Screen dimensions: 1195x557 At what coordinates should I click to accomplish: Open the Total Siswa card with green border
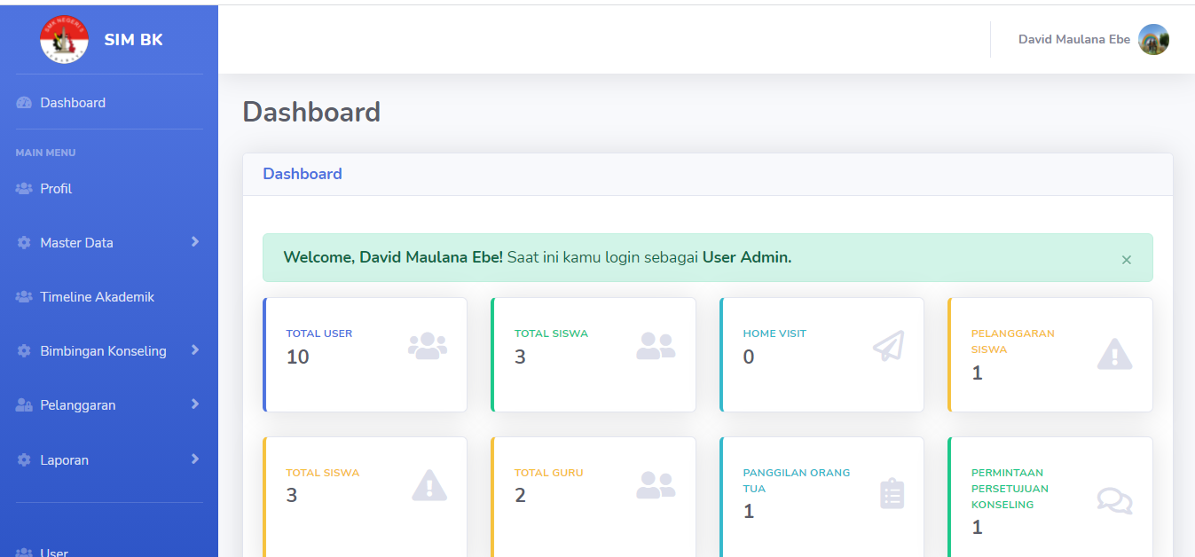593,355
